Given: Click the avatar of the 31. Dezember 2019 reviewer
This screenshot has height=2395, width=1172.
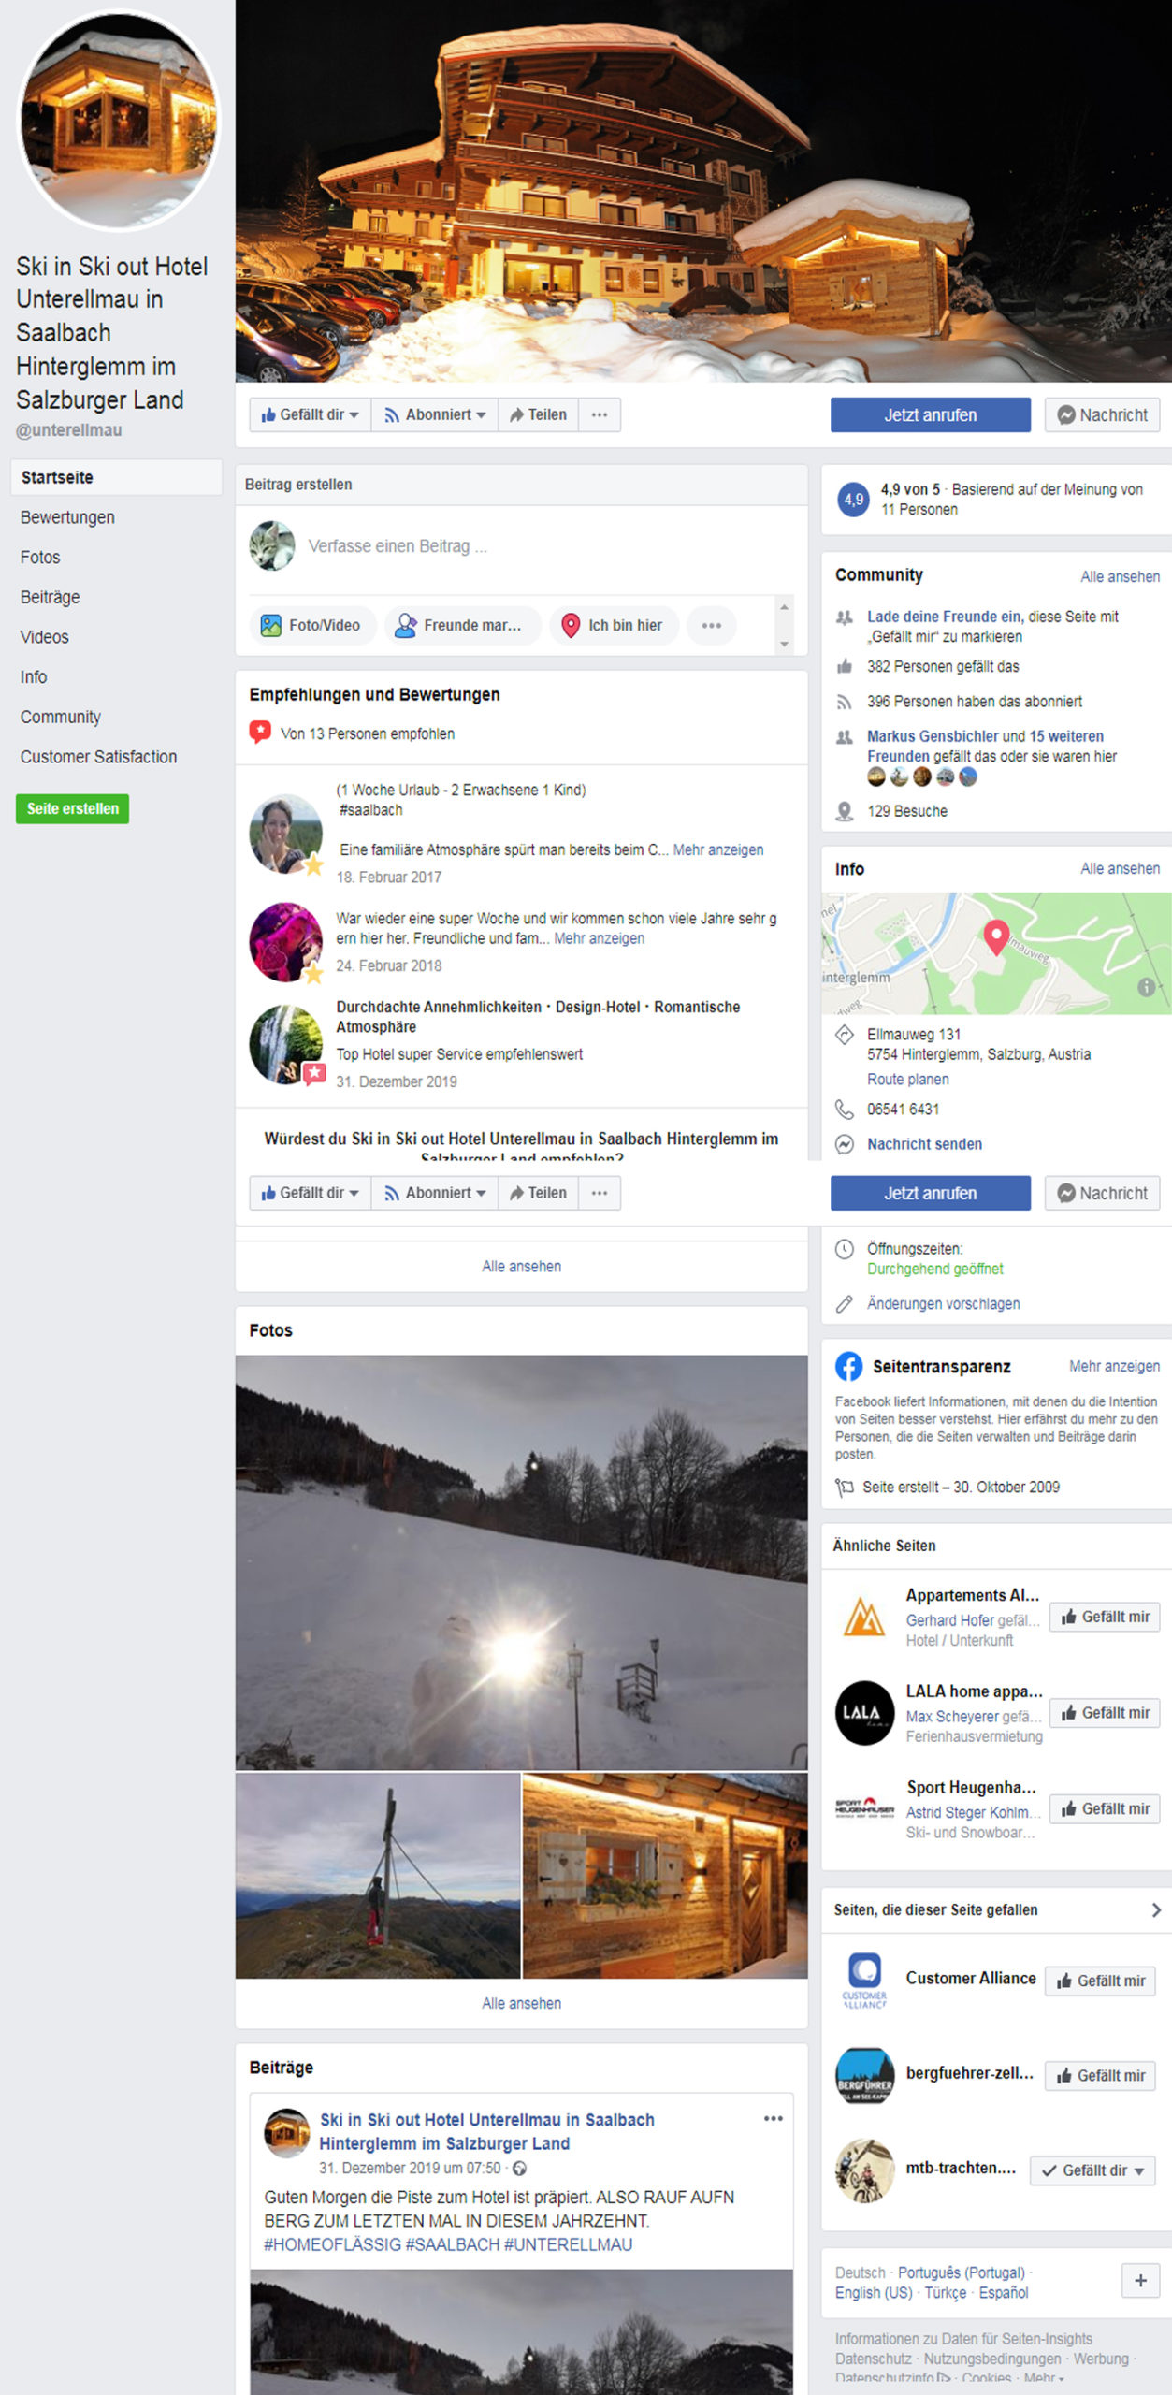Looking at the screenshot, I should 285,1044.
